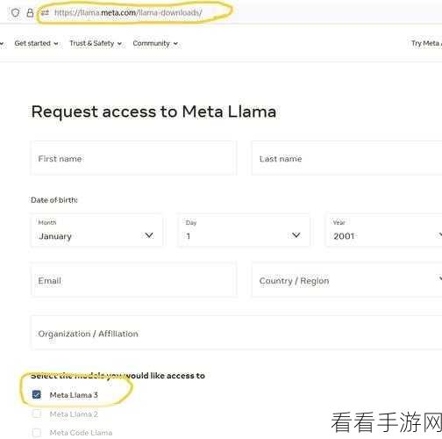Click the Organization / Affiliation field
Screen dimensions: 442x439
point(237,333)
